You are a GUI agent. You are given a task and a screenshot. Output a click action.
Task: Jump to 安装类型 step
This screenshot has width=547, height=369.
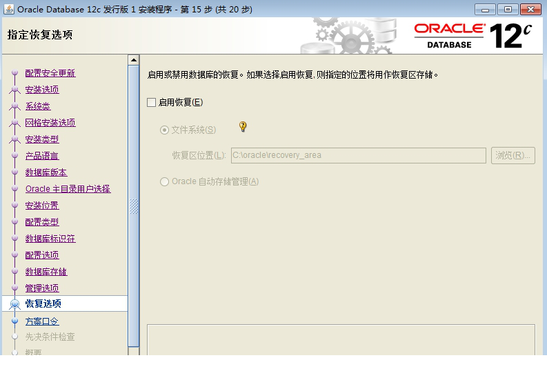point(42,139)
